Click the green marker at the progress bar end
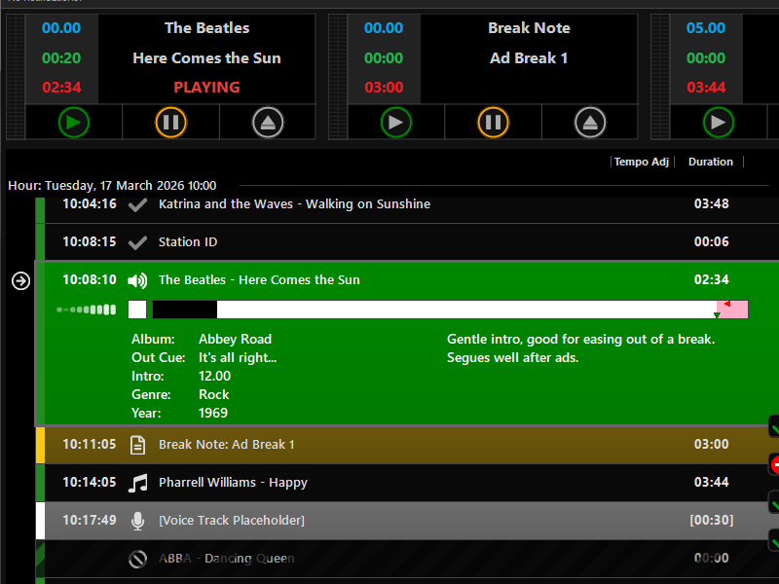This screenshot has width=779, height=584. click(x=717, y=315)
